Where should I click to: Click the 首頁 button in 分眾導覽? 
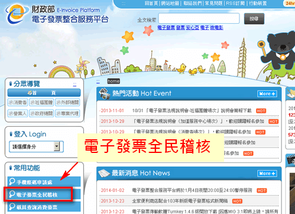tap(44, 92)
